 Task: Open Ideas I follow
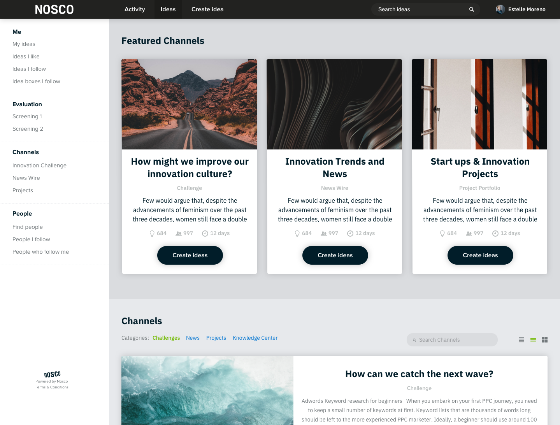(x=29, y=69)
